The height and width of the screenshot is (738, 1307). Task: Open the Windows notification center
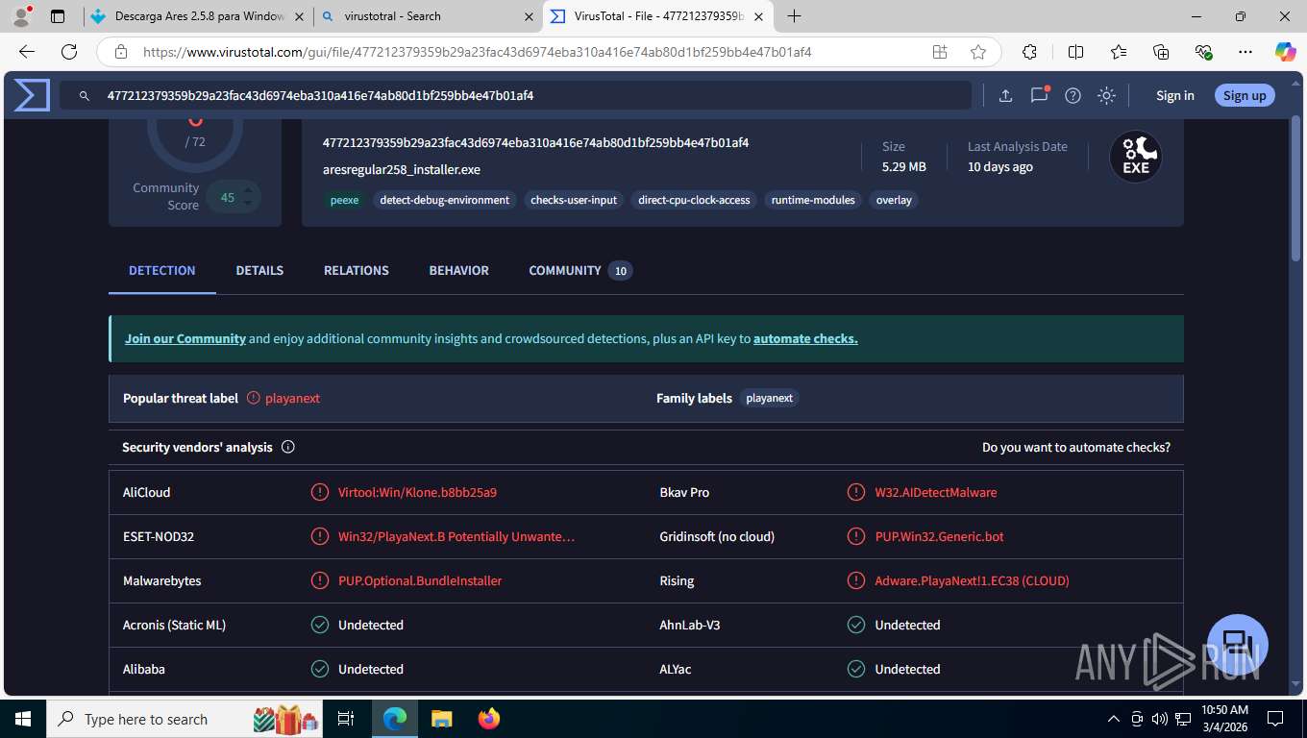point(1274,719)
